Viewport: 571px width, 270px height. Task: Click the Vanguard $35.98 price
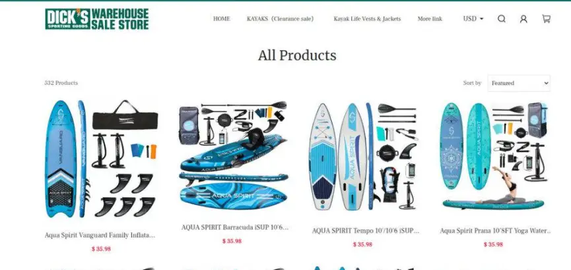101,249
